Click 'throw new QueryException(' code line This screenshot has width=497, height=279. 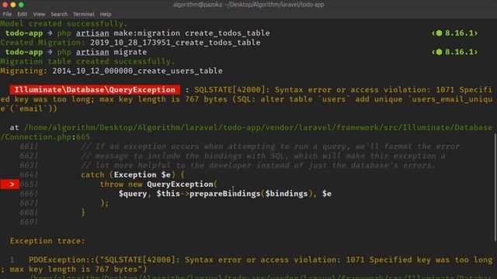(x=158, y=184)
